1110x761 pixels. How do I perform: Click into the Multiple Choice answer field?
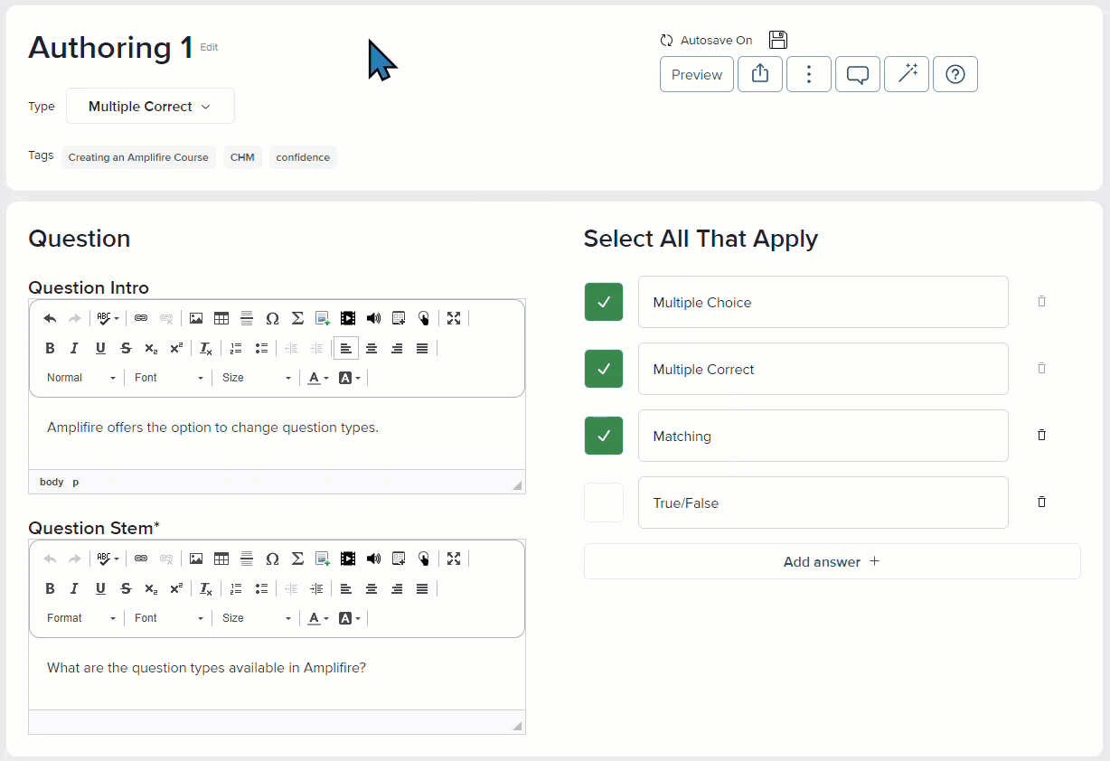[823, 302]
